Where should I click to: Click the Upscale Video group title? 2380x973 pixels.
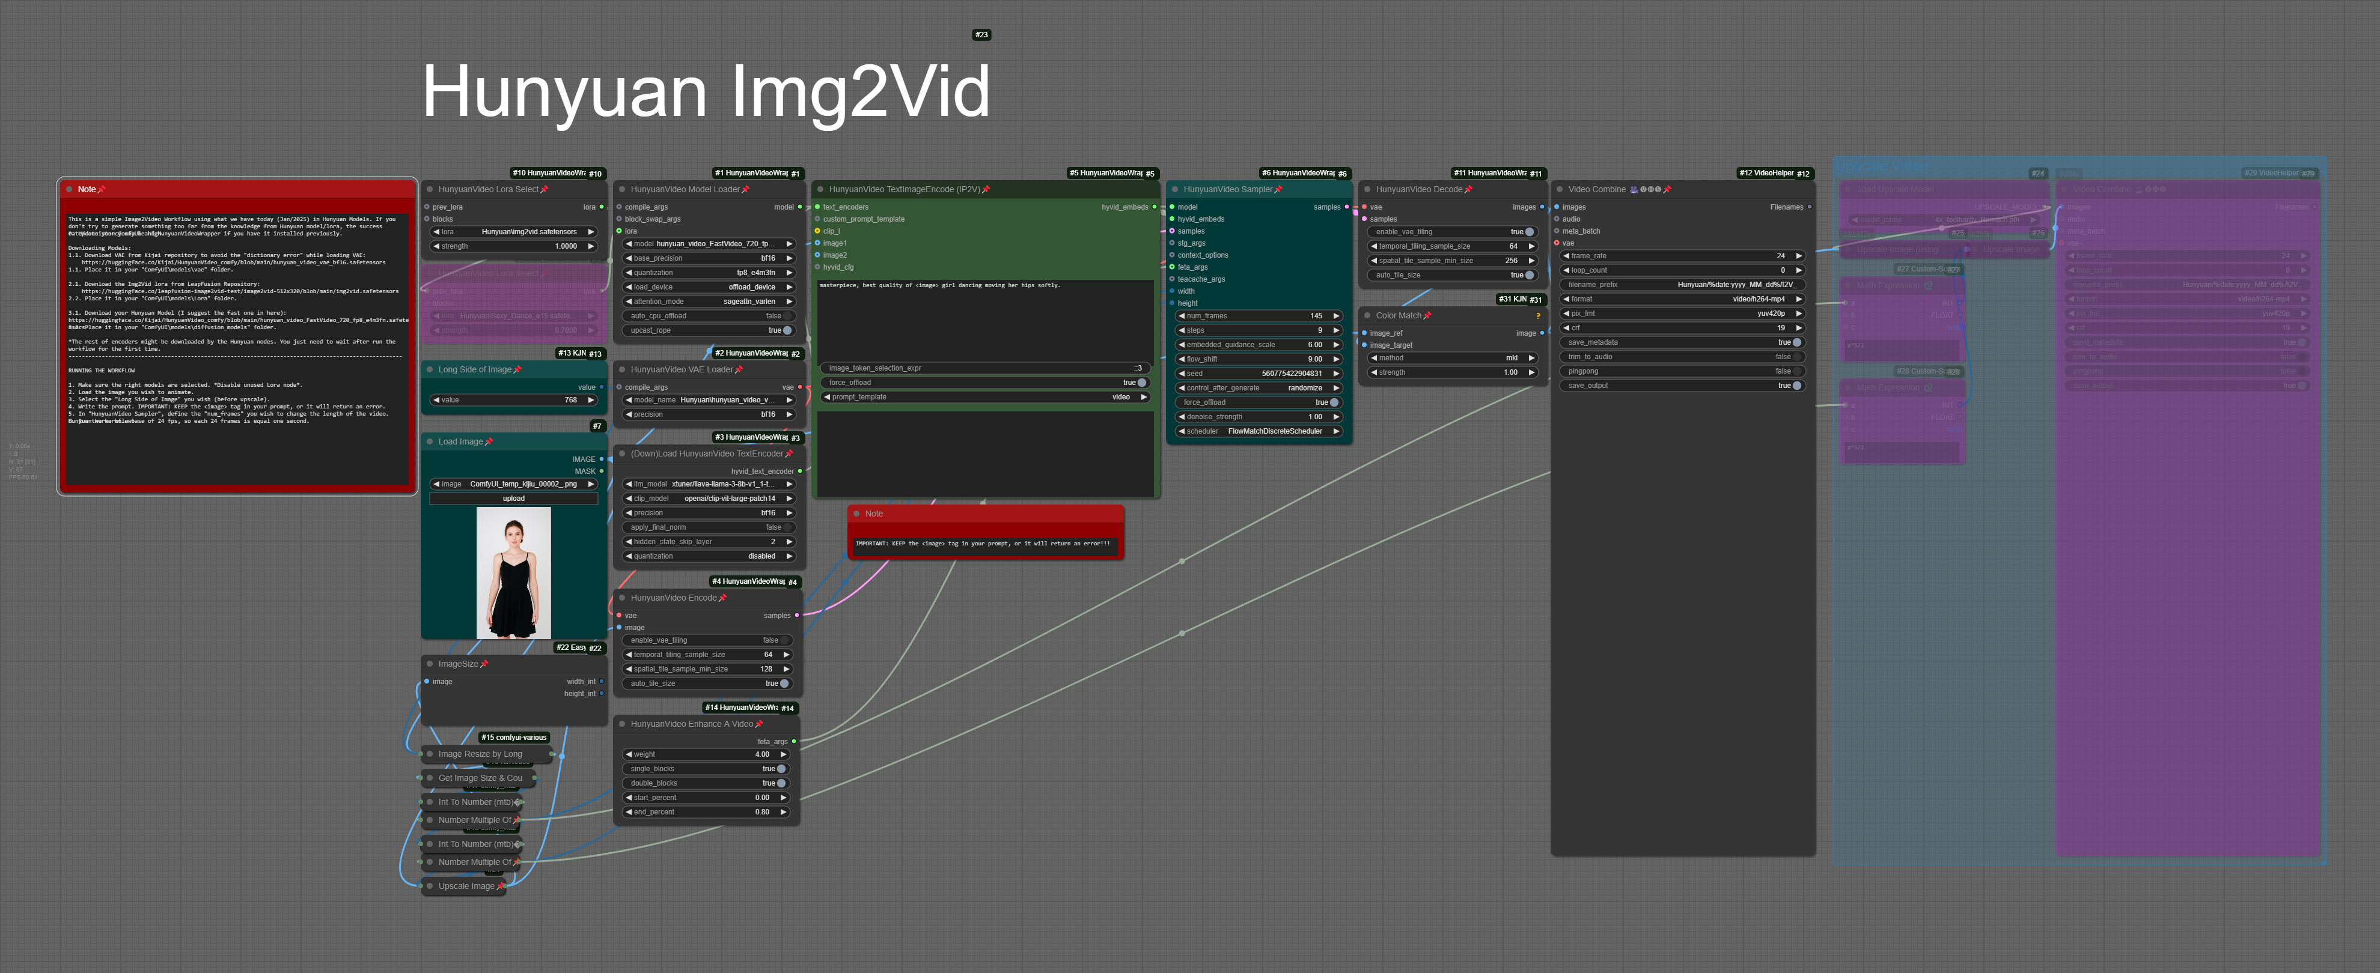point(1881,166)
